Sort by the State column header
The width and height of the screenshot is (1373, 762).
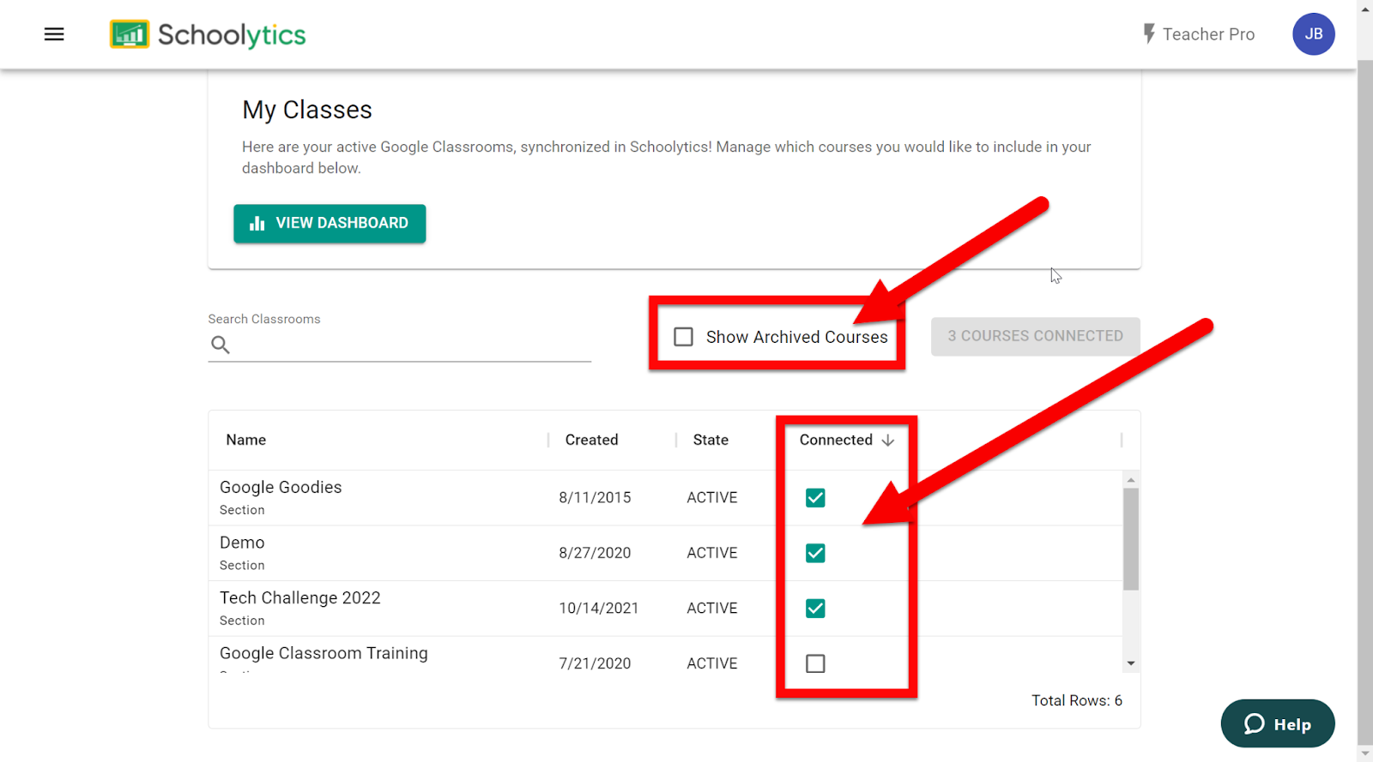point(711,440)
